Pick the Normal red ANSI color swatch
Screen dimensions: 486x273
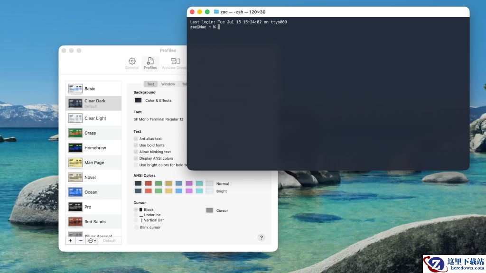[148, 183]
